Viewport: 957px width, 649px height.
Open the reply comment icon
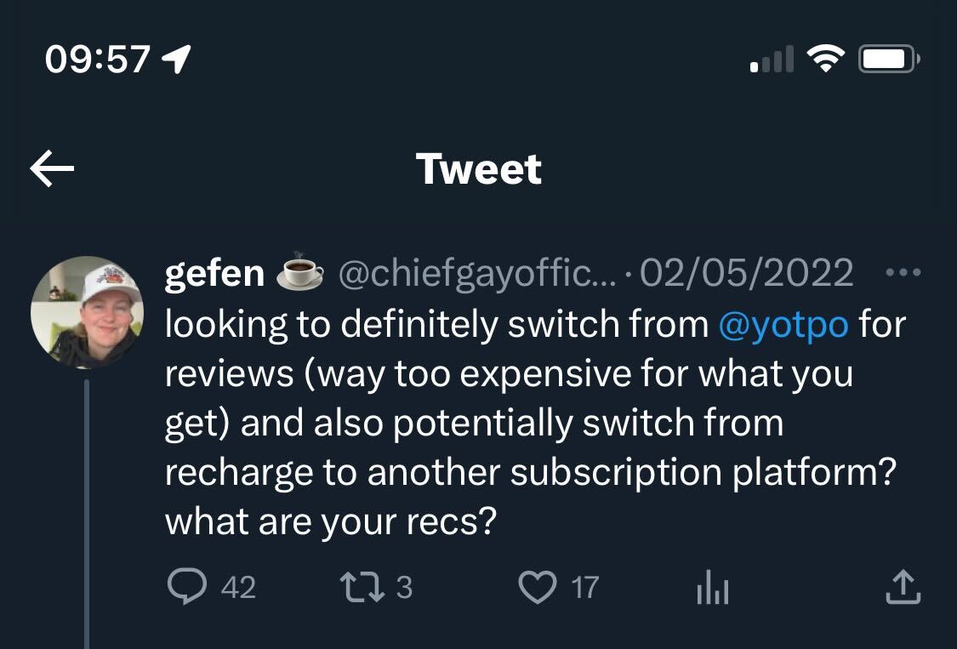[x=187, y=587]
